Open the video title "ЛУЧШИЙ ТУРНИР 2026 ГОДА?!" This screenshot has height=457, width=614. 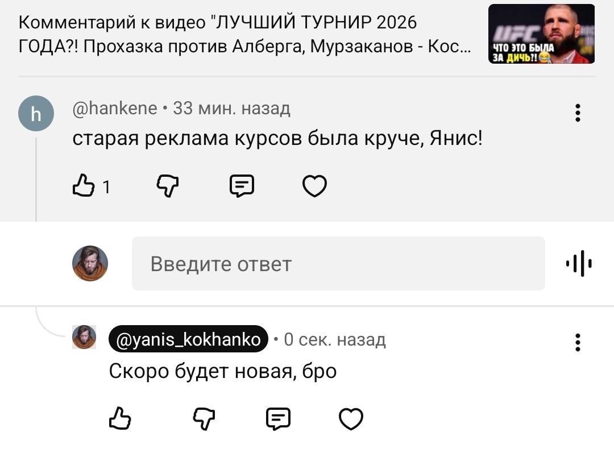coord(244,34)
